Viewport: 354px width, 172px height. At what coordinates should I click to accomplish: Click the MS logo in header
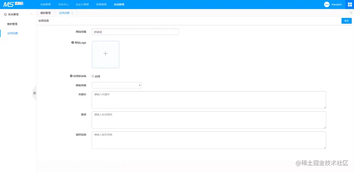[x=9, y=4]
